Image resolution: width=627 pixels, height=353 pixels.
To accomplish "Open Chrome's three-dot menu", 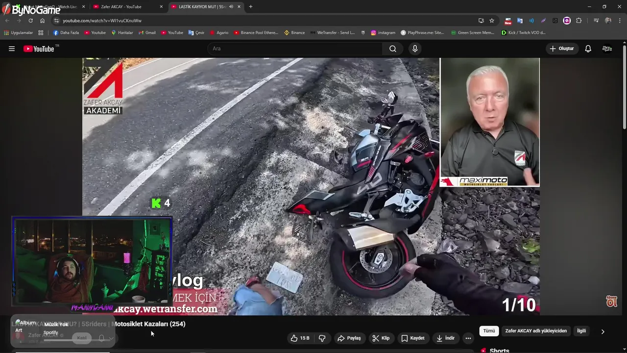I will point(620,21).
